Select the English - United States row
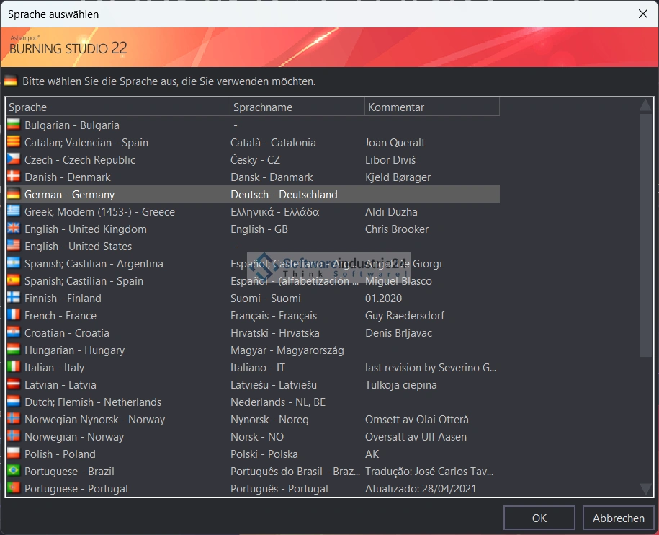Viewport: 659px width, 535px height. click(78, 247)
